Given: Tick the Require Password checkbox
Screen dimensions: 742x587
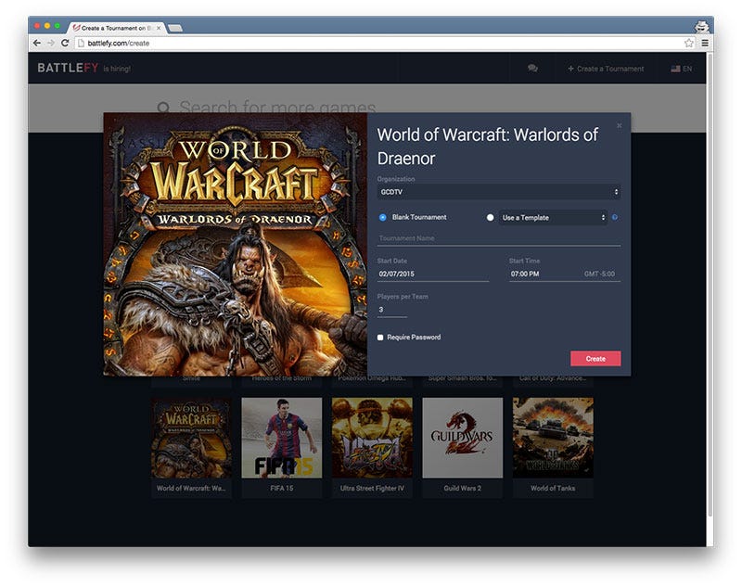Looking at the screenshot, I should coord(380,338).
